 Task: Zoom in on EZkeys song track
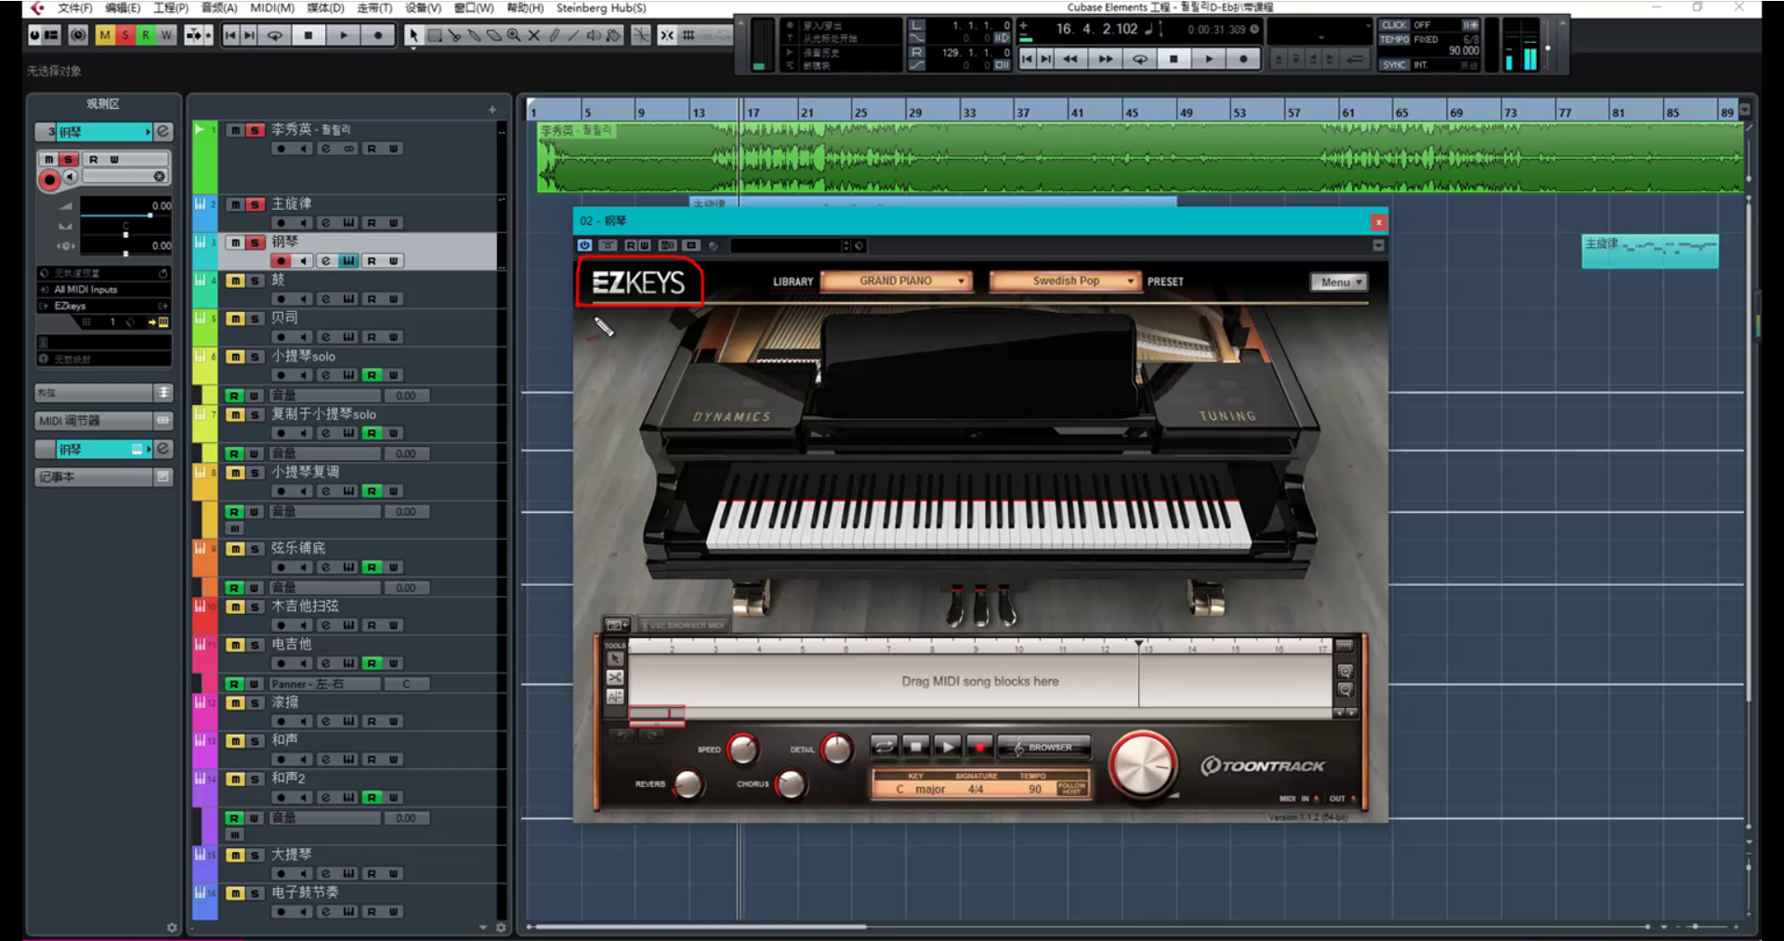(x=1345, y=672)
